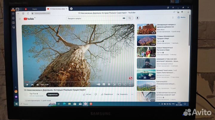
Task: Open the Windows Start menu
Action: tap(16, 104)
